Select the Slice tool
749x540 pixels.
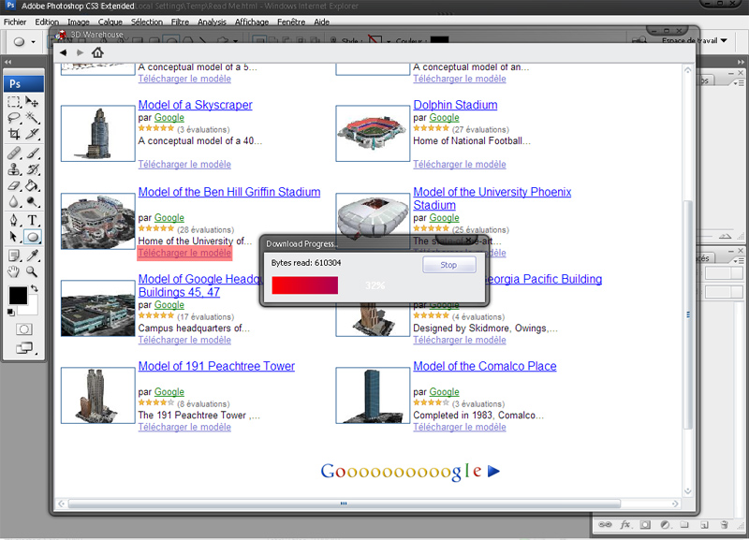click(32, 134)
